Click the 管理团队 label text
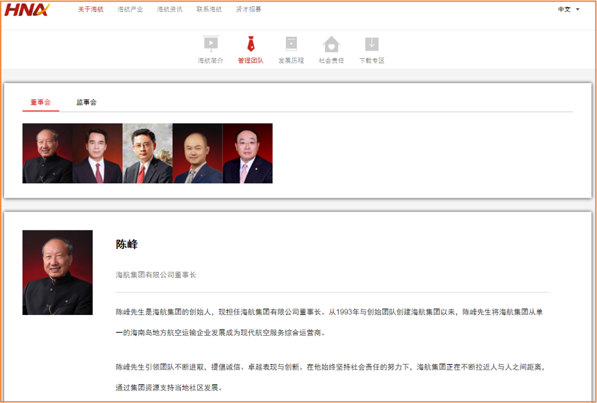Image resolution: width=597 pixels, height=403 pixels. coord(251,60)
